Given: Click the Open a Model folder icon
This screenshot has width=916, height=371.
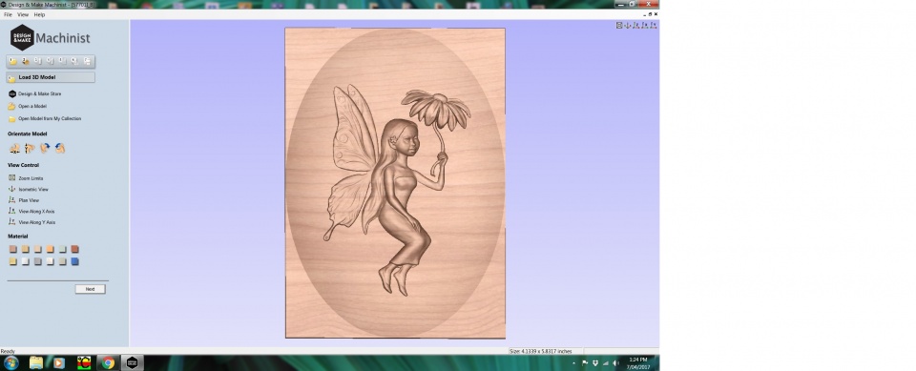Looking at the screenshot, I should point(11,106).
